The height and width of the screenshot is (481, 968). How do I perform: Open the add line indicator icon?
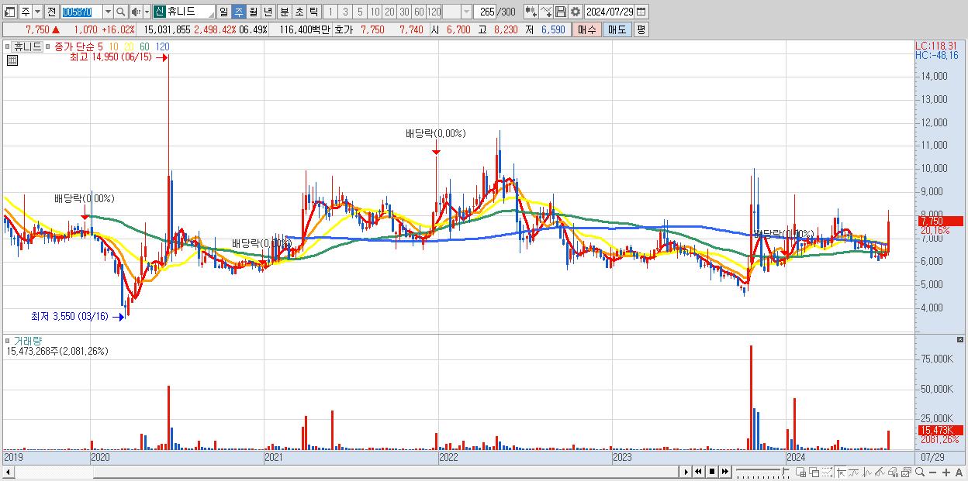pyautogui.click(x=546, y=12)
